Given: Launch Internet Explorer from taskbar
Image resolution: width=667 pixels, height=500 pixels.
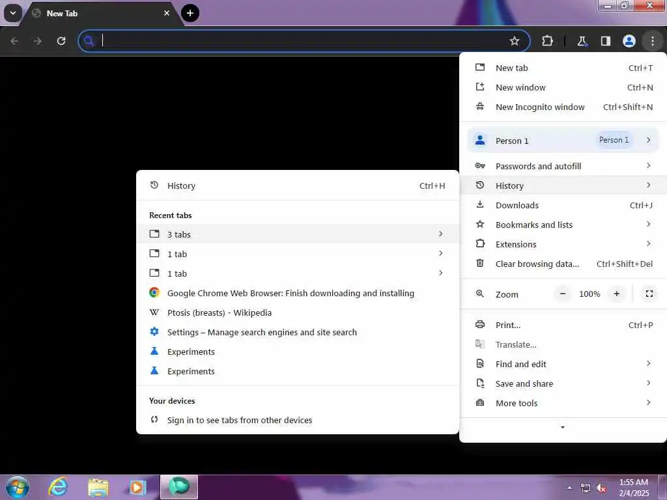Looking at the screenshot, I should coord(58,487).
